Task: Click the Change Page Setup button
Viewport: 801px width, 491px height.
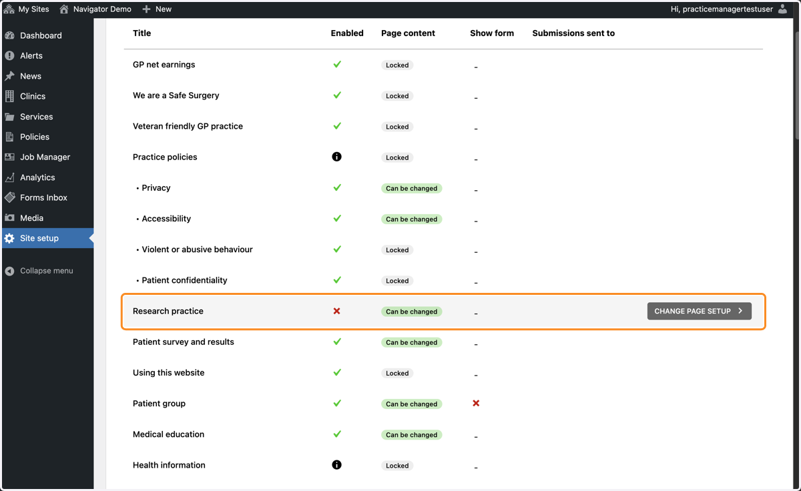Action: pos(700,311)
